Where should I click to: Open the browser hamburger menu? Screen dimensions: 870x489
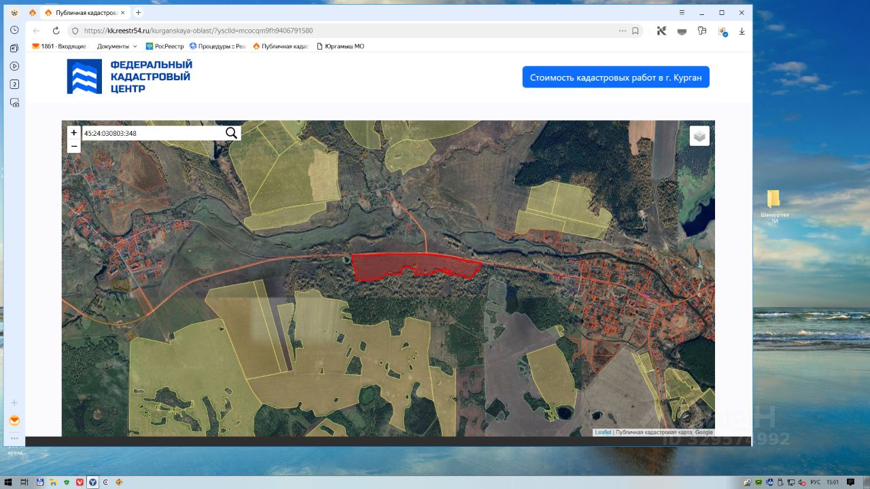point(682,12)
